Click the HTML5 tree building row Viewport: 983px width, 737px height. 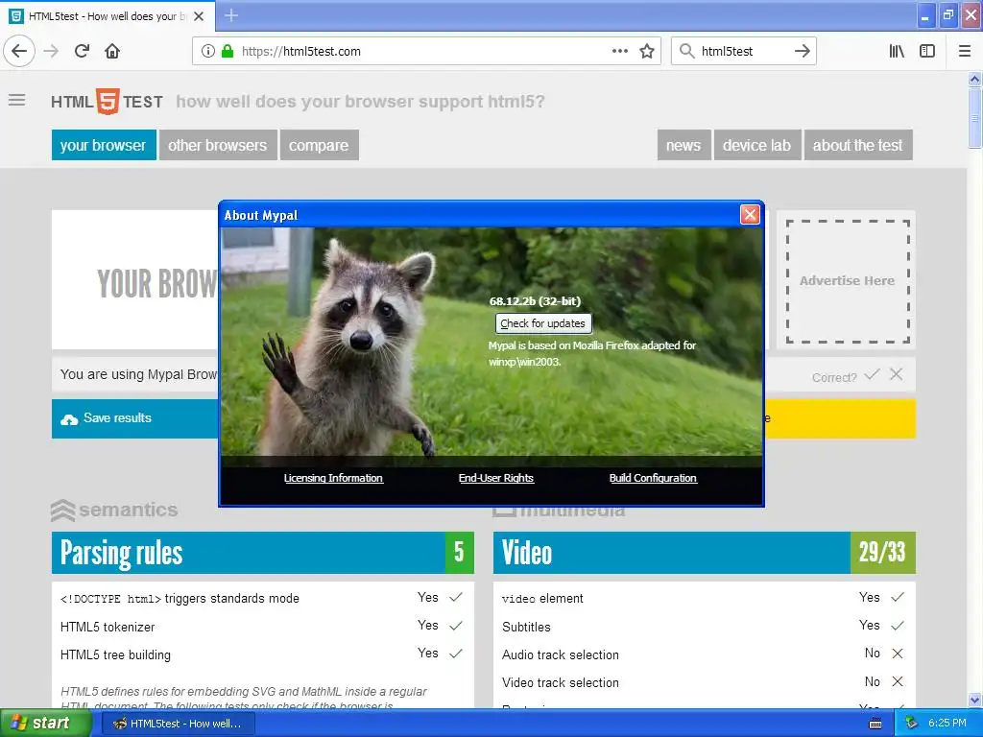click(262, 654)
